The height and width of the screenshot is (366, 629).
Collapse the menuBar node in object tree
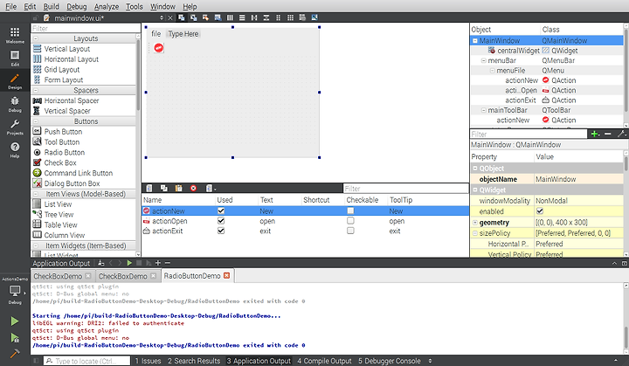[484, 60]
